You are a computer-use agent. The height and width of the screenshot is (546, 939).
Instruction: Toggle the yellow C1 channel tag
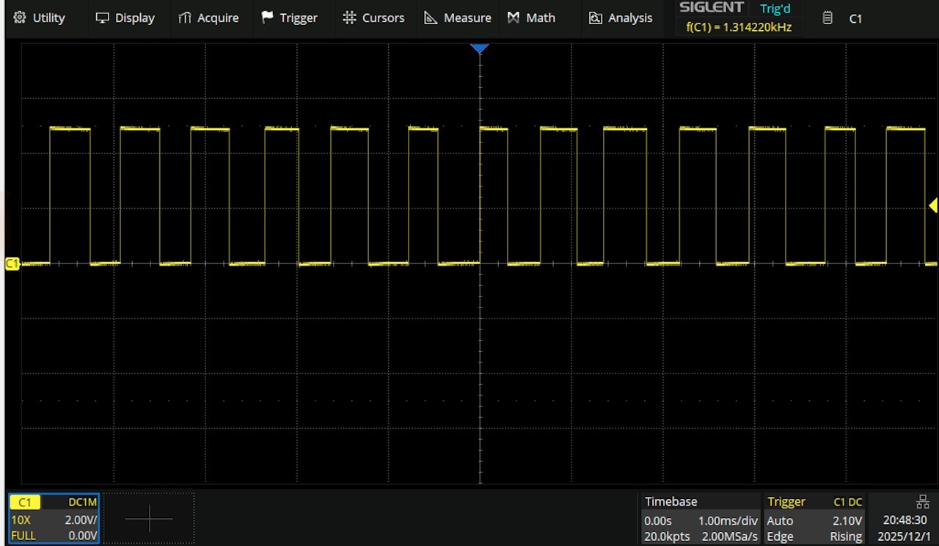click(x=25, y=503)
